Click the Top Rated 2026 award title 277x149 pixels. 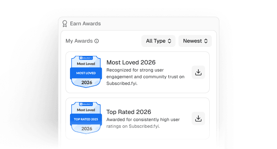coord(129,112)
